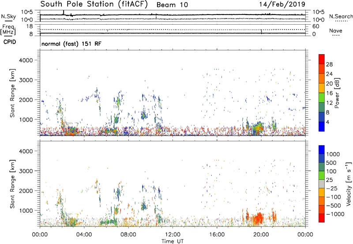This screenshot has height=244, width=353.
Task: Click the green power echo cluster near 20:00
Action: pyautogui.click(x=257, y=129)
